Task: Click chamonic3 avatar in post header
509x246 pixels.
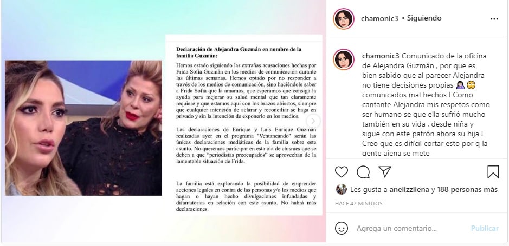Action: [x=344, y=19]
